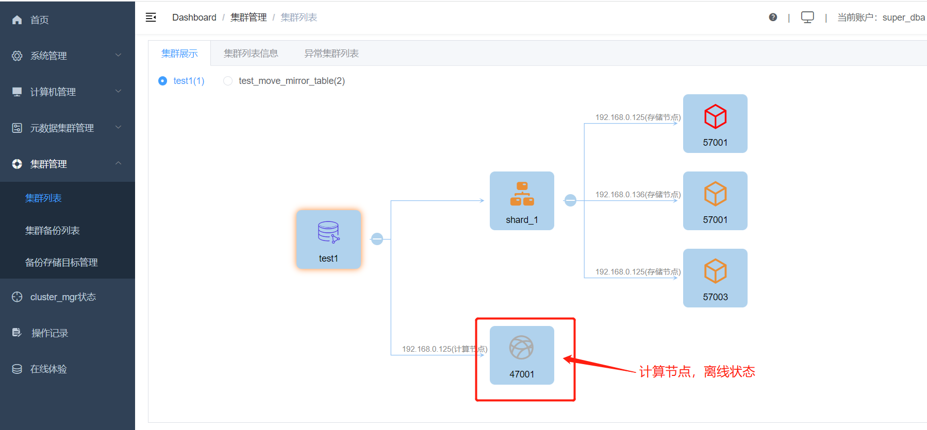
Task: Open the 异常集群列表 tab
Action: [331, 54]
